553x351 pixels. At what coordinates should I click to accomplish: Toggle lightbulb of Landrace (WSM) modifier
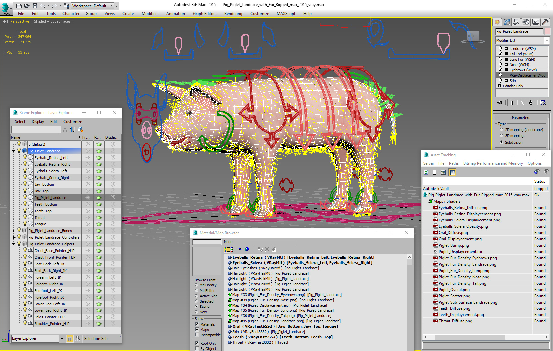[x=500, y=49]
